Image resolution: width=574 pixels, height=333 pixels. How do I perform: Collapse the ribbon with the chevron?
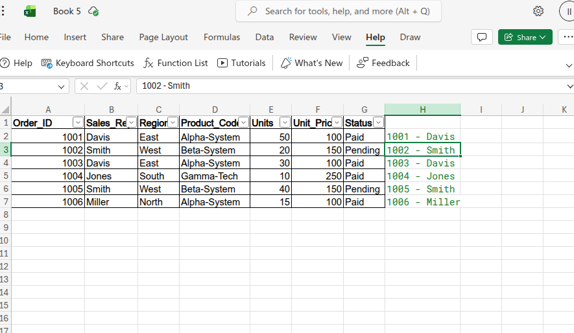coord(569,65)
